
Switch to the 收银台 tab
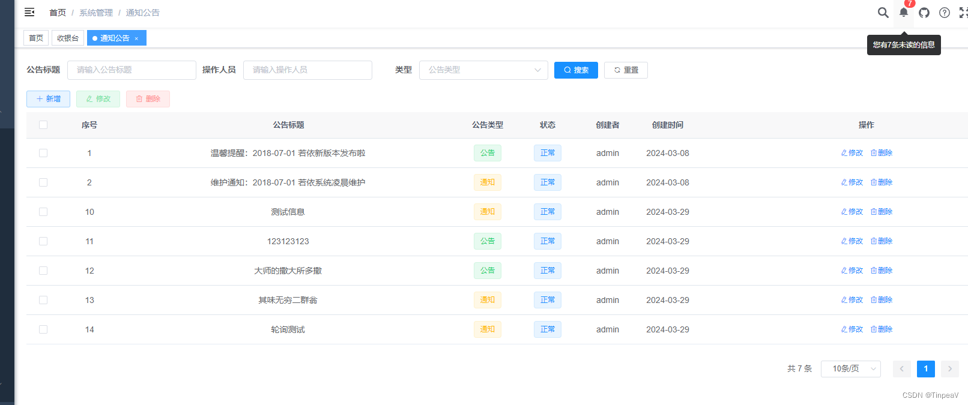tap(68, 38)
